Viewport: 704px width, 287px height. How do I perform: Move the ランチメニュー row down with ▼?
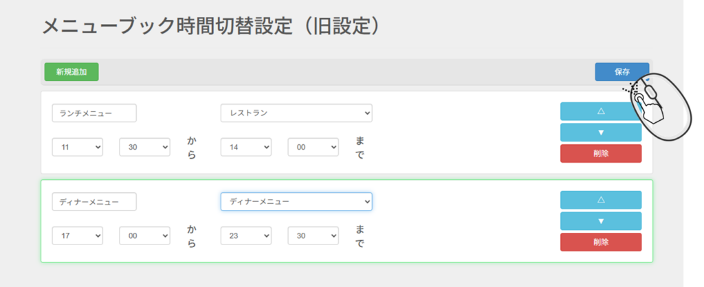pos(600,133)
